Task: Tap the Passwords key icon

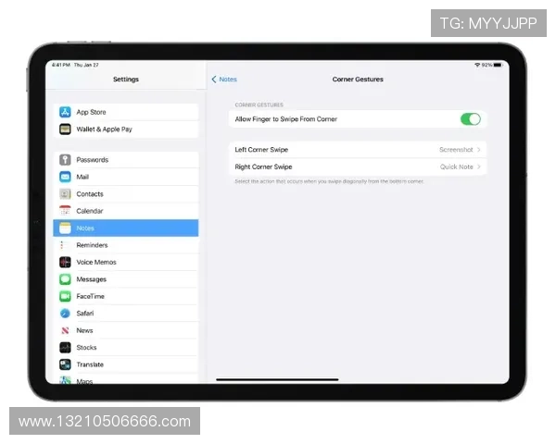Action: pos(65,160)
